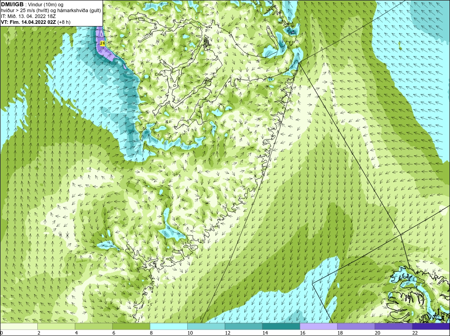Click the 4–6 m/s medium green legend swatch
The width and height of the screenshot is (450, 336).
(x=94, y=327)
